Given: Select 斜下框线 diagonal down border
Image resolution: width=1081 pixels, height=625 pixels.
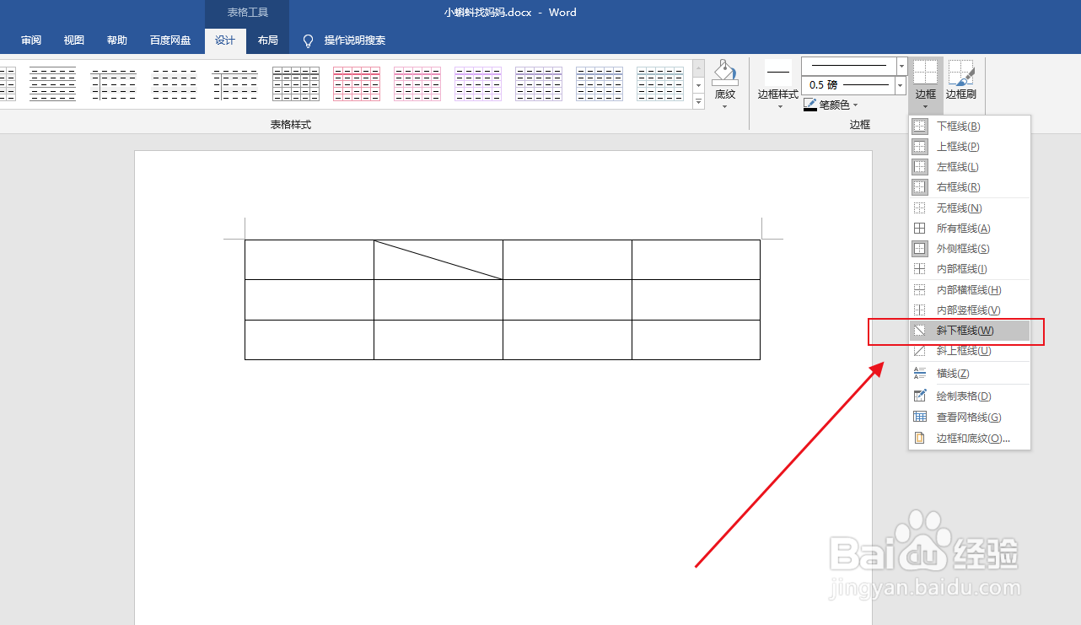Looking at the screenshot, I should [970, 331].
